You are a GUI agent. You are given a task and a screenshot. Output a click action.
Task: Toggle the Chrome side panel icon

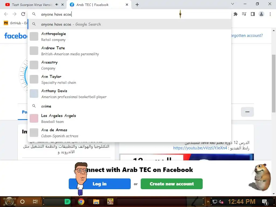coord(253,14)
